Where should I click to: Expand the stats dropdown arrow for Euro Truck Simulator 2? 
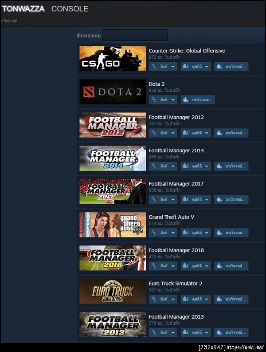coord(207,299)
